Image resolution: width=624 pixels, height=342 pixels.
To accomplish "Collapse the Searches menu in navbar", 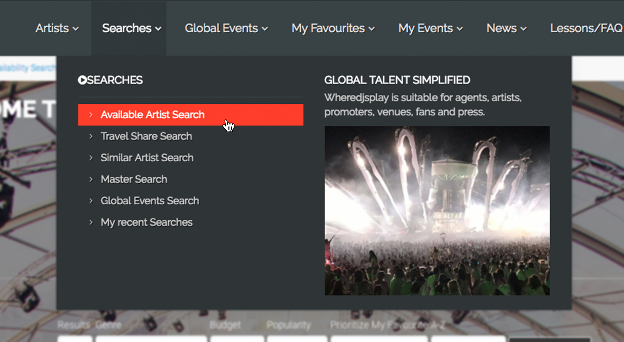I will pyautogui.click(x=132, y=28).
